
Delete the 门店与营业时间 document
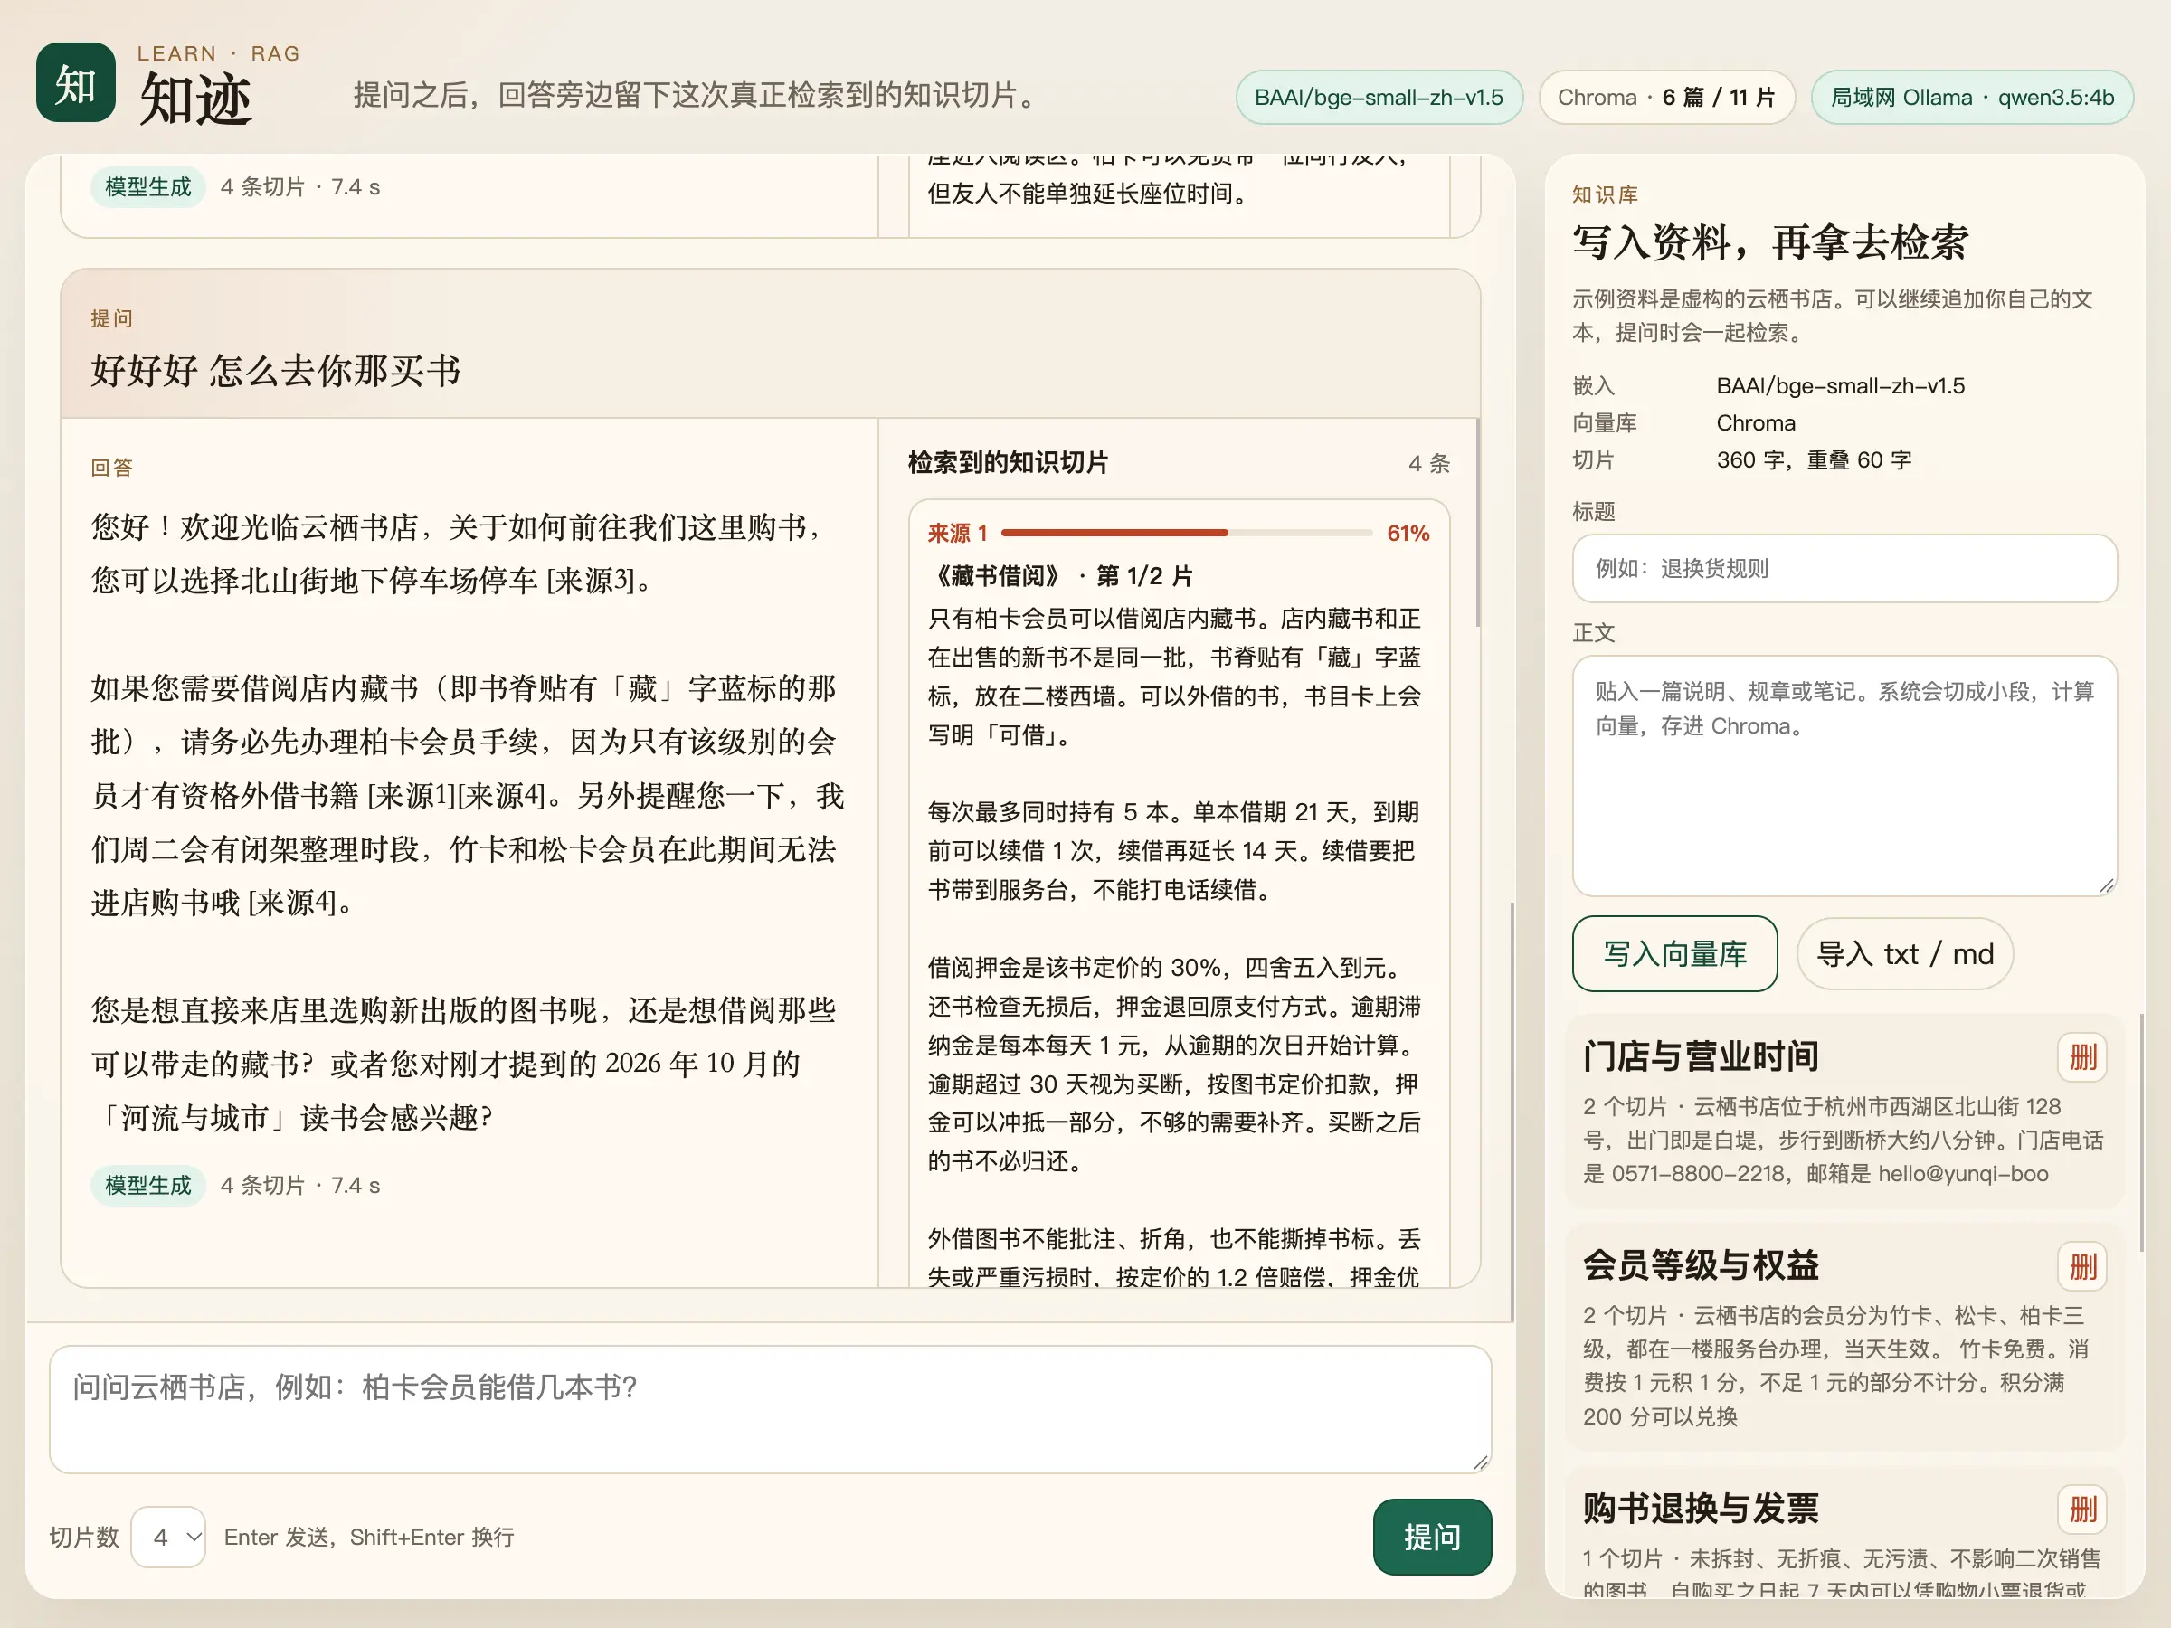[2082, 1057]
